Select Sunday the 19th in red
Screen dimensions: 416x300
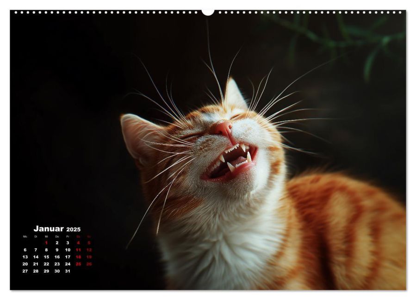coord(89,257)
